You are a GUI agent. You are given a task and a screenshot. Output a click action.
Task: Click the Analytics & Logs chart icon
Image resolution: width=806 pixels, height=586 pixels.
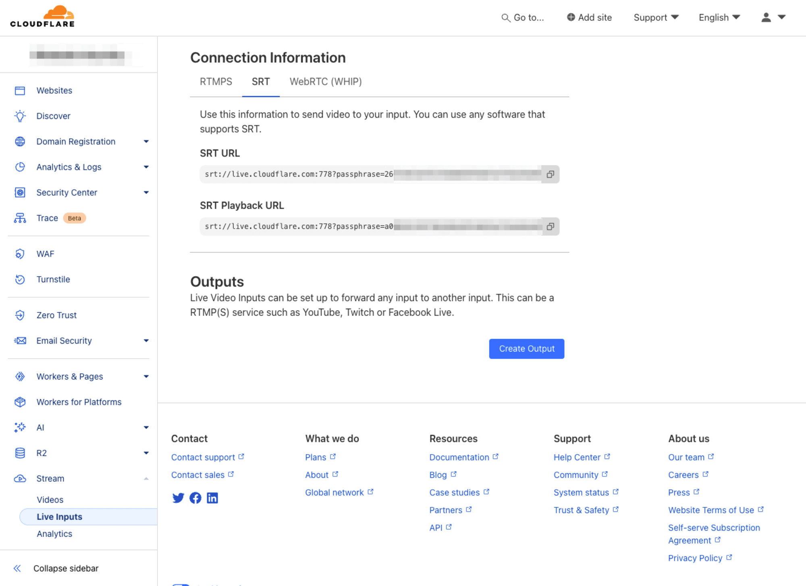[20, 167]
